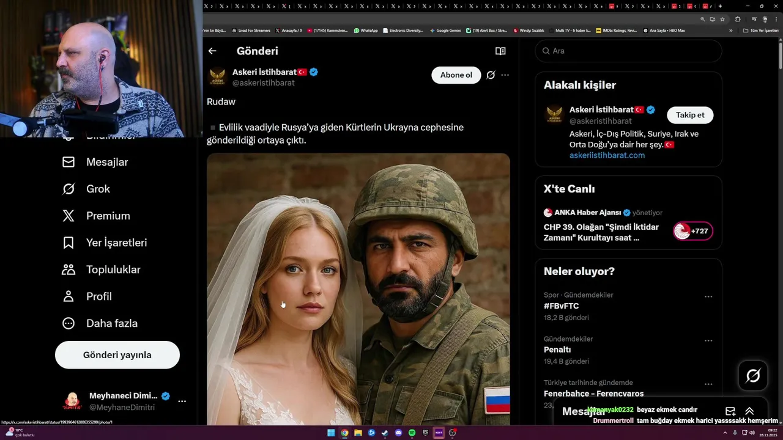The height and width of the screenshot is (440, 783).
Task: Open more options for Penaltı trend
Action: pos(708,340)
